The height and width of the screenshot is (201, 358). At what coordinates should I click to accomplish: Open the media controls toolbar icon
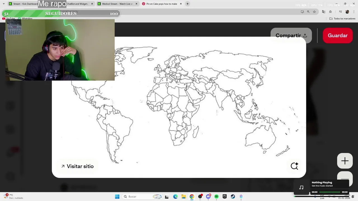340,12
